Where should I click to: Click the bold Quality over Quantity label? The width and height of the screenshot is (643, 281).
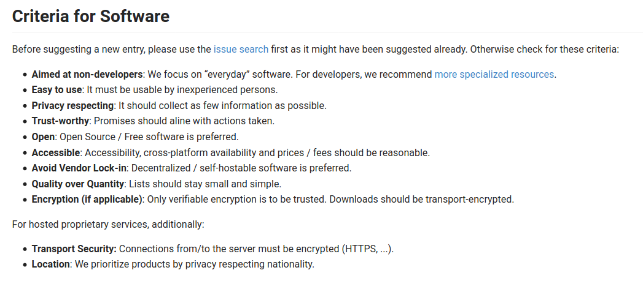click(x=78, y=184)
